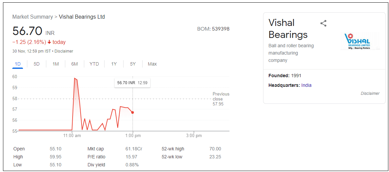389x172 pixels.
Task: Click the 56.70 INR chart tooltip
Action: (x=132, y=83)
